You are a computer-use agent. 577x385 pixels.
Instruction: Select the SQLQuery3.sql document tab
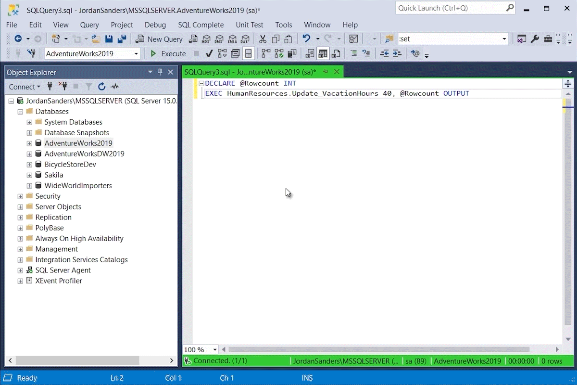250,72
